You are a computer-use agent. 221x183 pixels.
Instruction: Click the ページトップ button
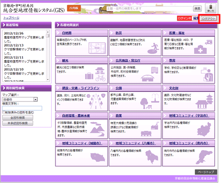tap(206, 172)
